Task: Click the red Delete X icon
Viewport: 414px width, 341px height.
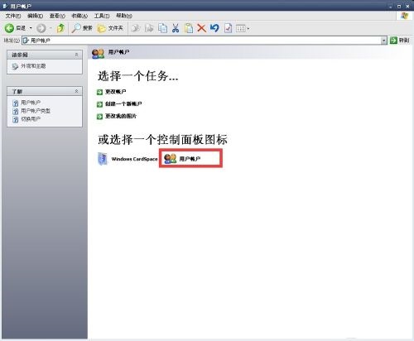Action: 202,28
